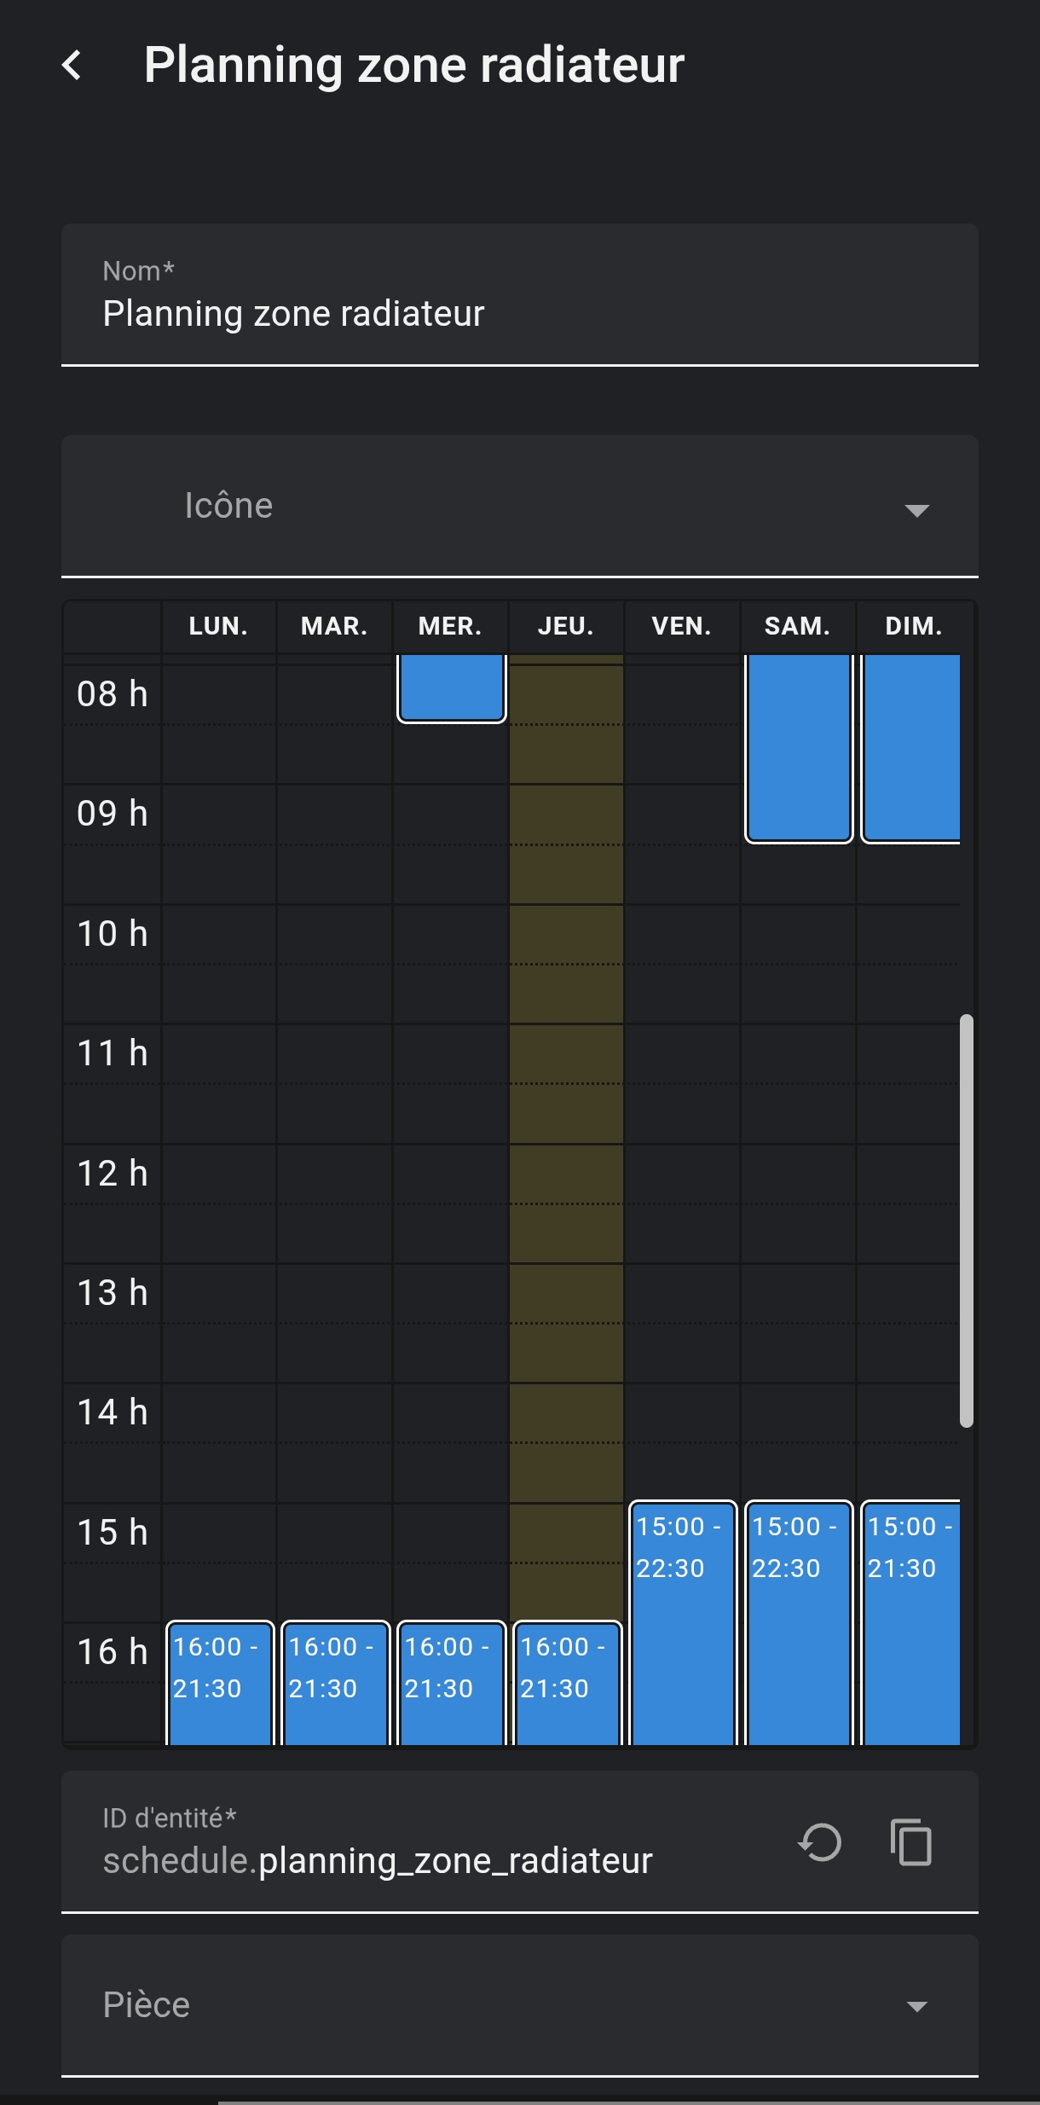Click the ID d'entité input field

coord(426,1860)
